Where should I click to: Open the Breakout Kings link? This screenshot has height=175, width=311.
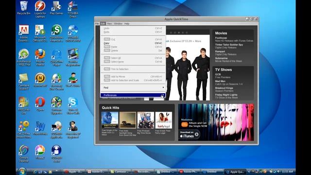point(224,88)
